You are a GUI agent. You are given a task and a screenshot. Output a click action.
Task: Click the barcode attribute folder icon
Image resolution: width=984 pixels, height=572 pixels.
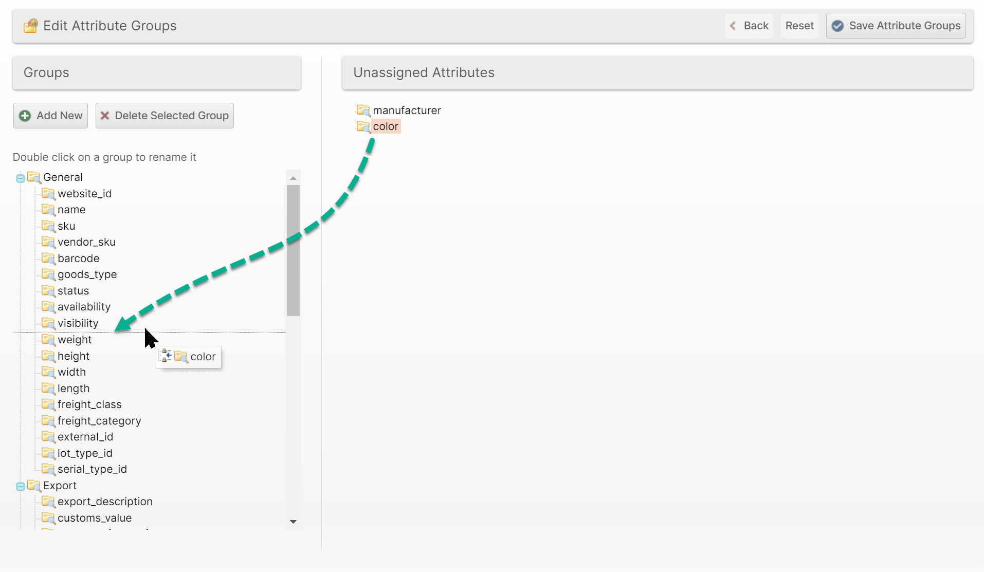coord(48,259)
